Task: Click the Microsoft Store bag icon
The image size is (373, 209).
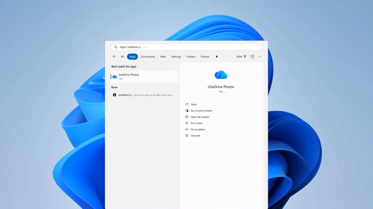Action: click(x=115, y=95)
